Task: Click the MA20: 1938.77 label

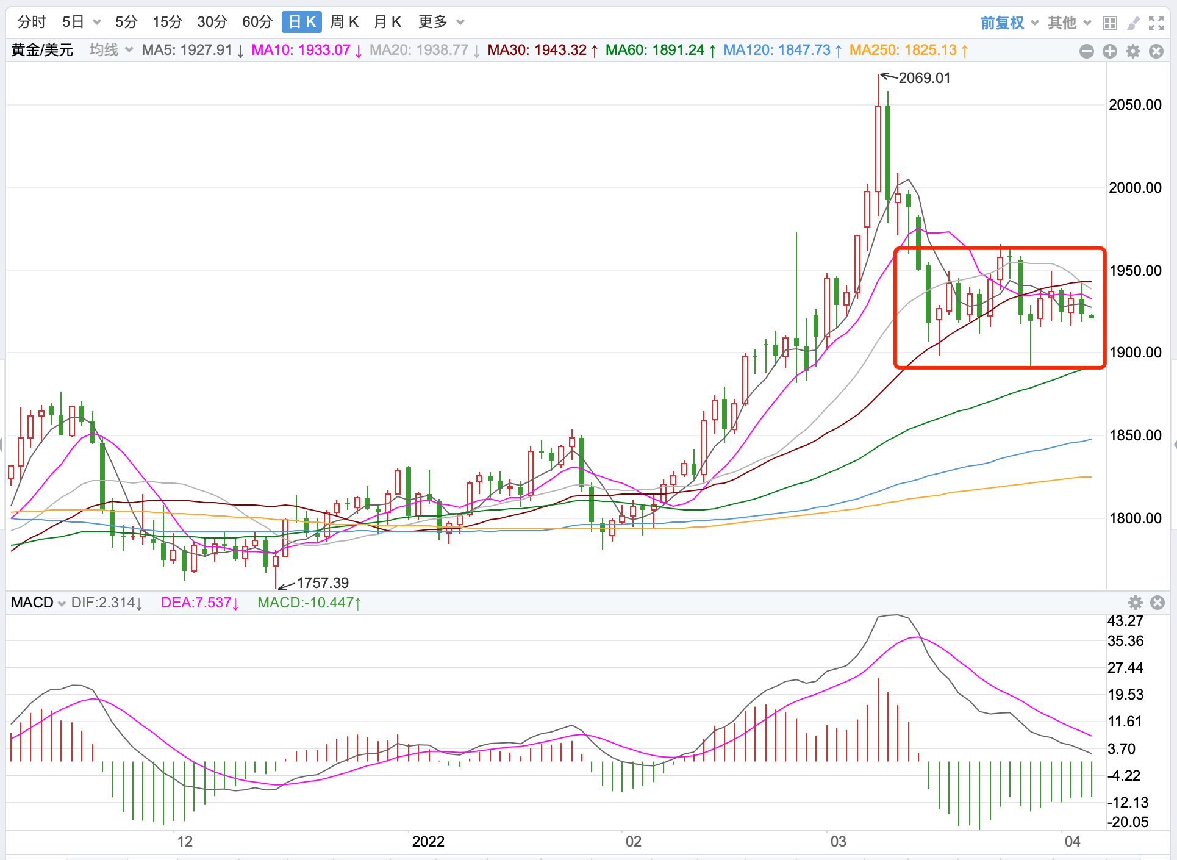Action: click(425, 50)
